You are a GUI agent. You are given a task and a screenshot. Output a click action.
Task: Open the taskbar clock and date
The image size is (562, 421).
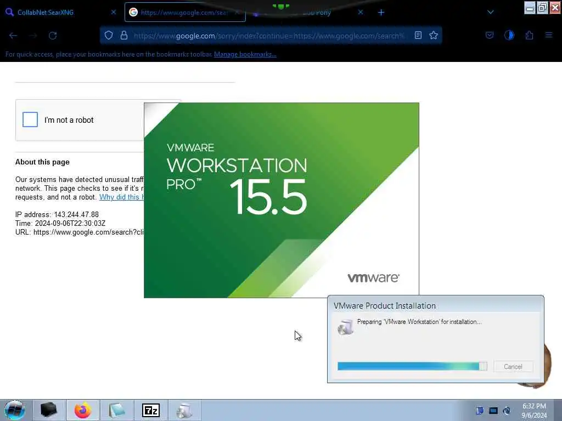[x=534, y=411]
